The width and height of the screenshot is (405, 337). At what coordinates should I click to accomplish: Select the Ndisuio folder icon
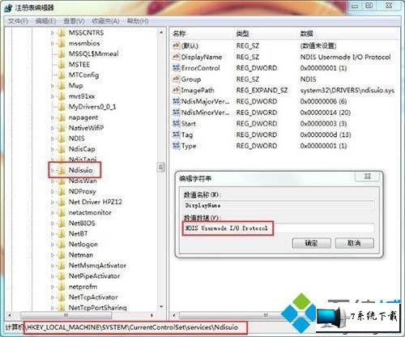62,170
